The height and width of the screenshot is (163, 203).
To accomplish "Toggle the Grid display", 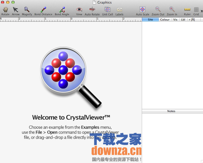I will [196, 11].
